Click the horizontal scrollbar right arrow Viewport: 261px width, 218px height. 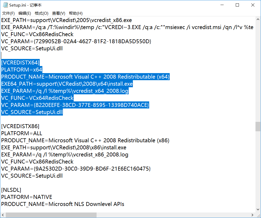[x=252, y=215]
